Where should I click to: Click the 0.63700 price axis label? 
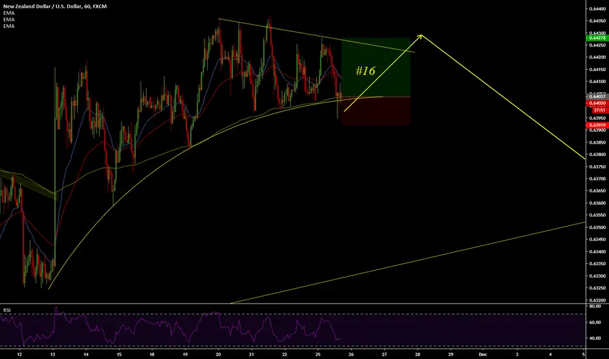[597, 179]
